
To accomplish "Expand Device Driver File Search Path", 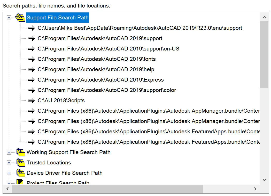I will click(9, 173).
